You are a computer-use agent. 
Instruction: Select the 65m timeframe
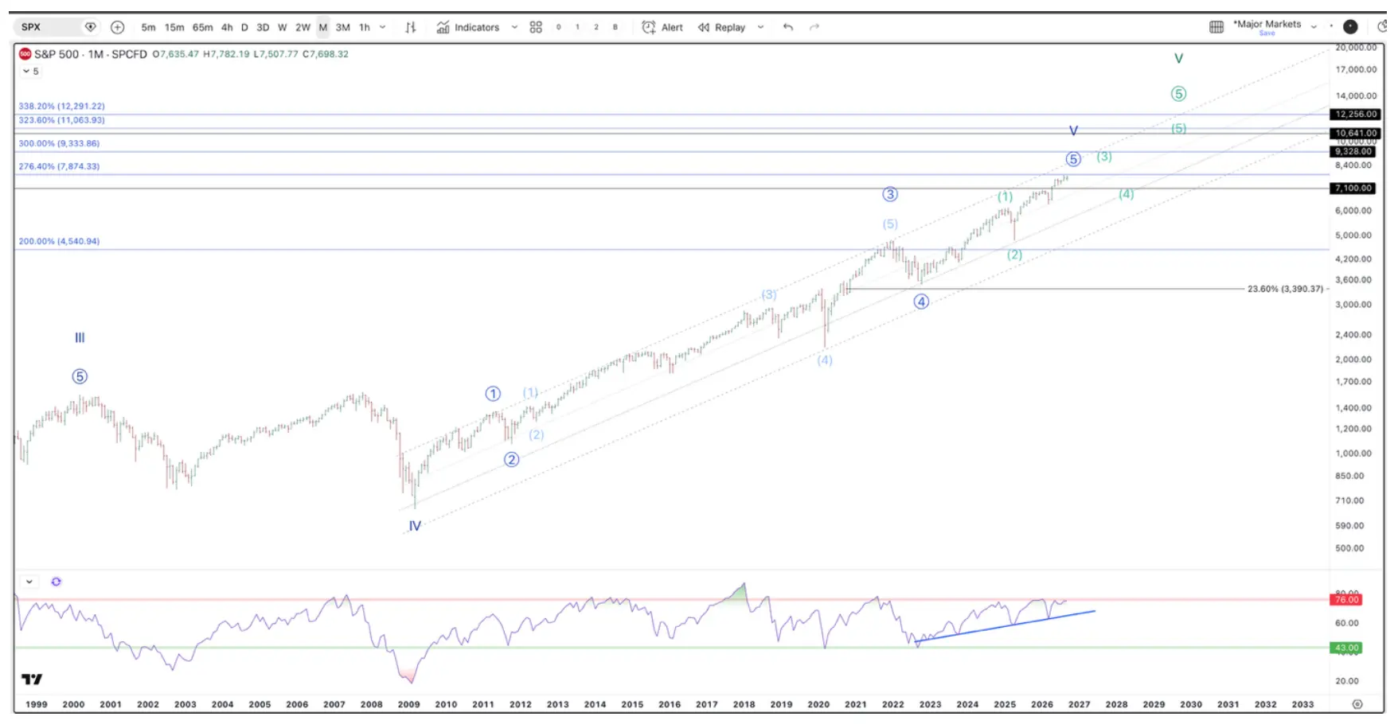203,27
